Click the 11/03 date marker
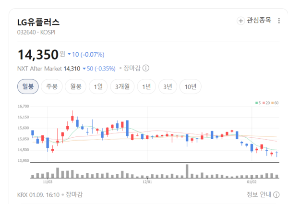 coord(48,182)
